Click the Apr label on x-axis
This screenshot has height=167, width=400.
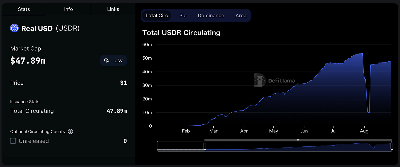(244, 131)
